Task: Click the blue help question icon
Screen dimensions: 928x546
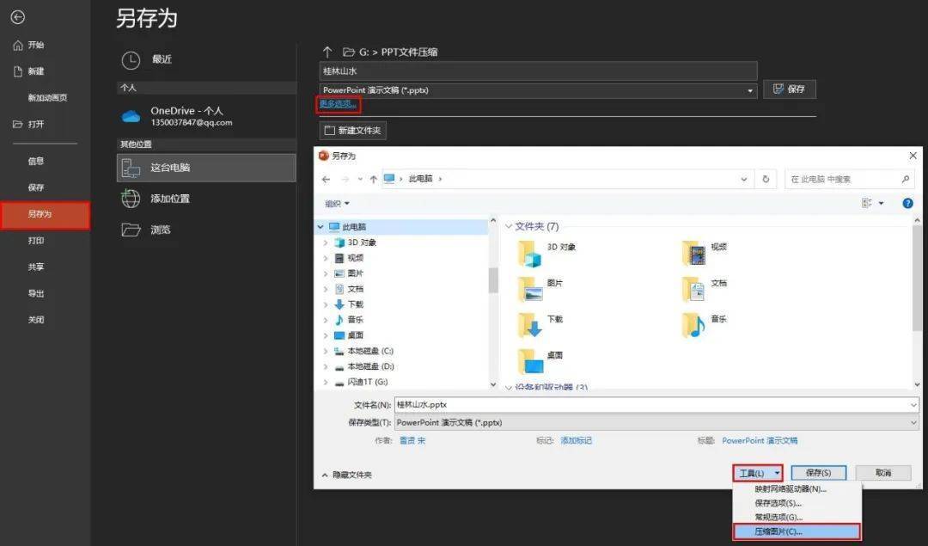Action: point(907,203)
